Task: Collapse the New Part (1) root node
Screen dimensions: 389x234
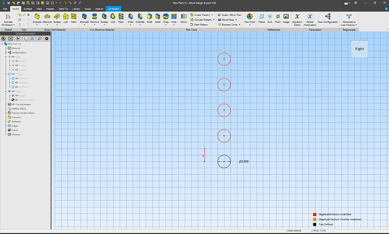Action: tap(2, 44)
